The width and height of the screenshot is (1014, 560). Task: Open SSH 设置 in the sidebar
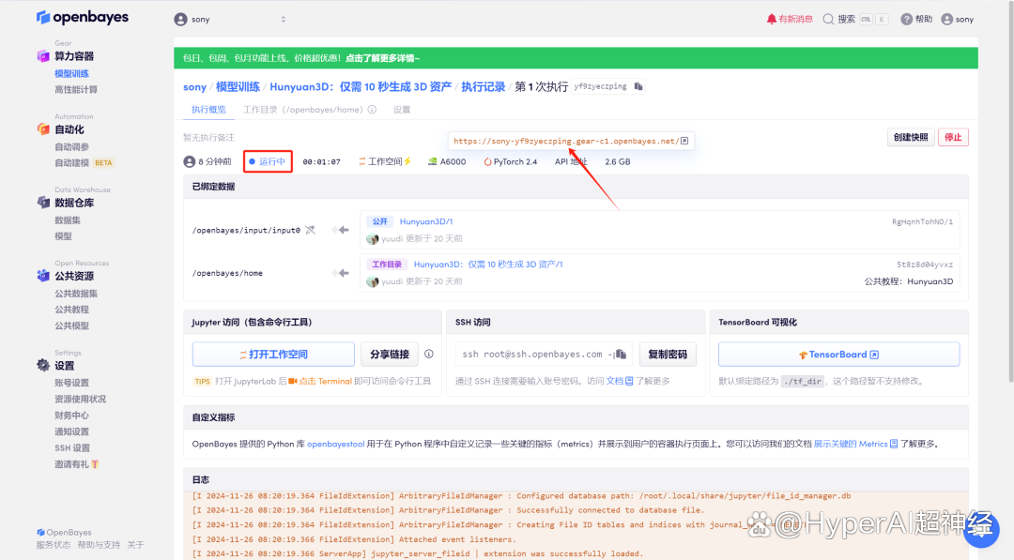pos(71,447)
